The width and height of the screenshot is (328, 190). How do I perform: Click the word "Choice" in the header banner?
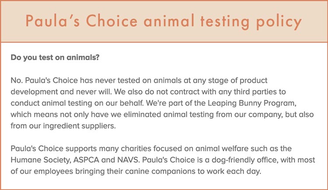[112, 21]
